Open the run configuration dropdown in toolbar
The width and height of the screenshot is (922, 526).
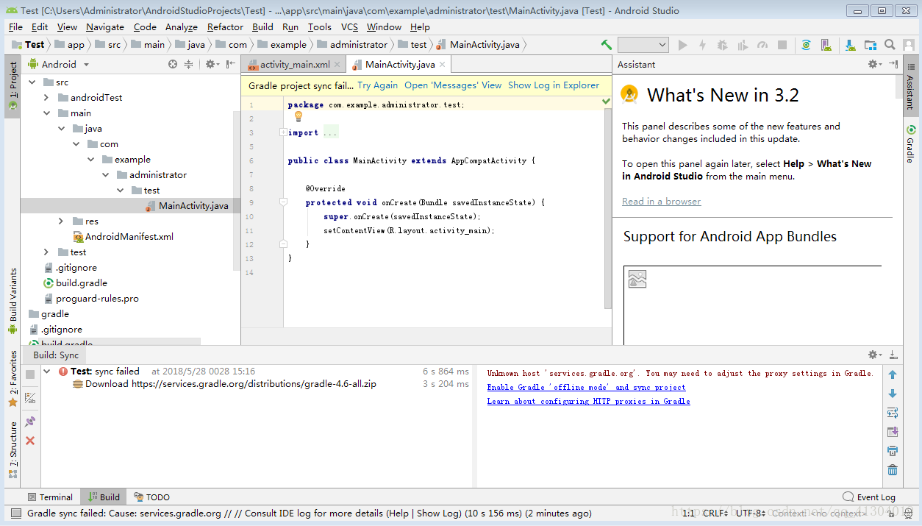click(643, 45)
